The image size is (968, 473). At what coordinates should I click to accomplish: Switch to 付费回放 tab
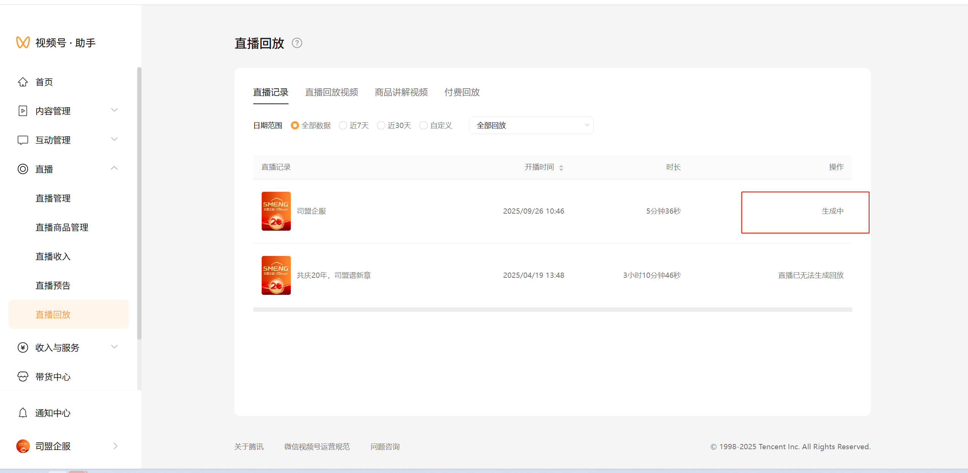click(462, 92)
